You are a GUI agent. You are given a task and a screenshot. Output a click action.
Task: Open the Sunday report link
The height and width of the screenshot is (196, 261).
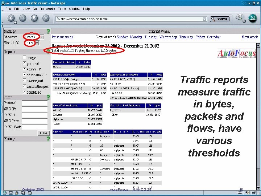122,37
